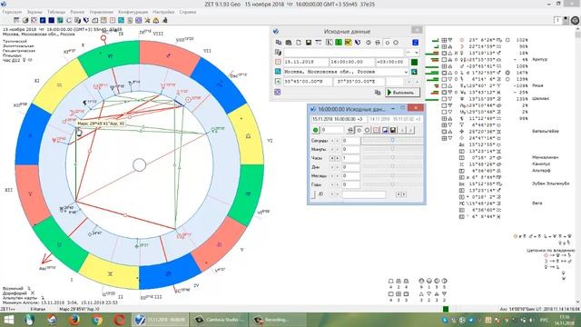Click the Часы slider
581x327 pixels.
pyautogui.click(x=392, y=158)
